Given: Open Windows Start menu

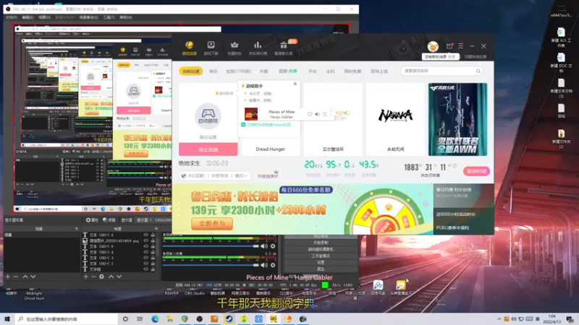Looking at the screenshot, I should (x=7, y=318).
